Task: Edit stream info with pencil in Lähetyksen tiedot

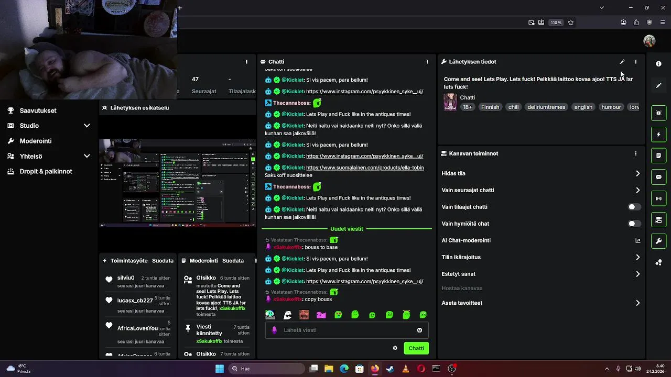Action: pos(622,62)
